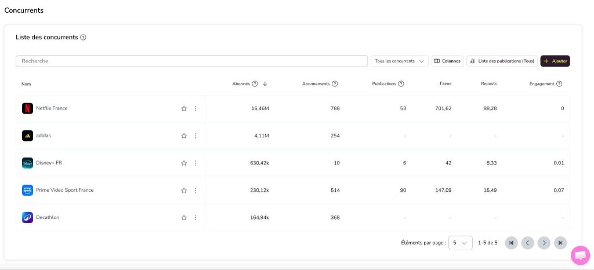Click the Abonnés column header label
This screenshot has height=270, width=594.
tap(241, 84)
